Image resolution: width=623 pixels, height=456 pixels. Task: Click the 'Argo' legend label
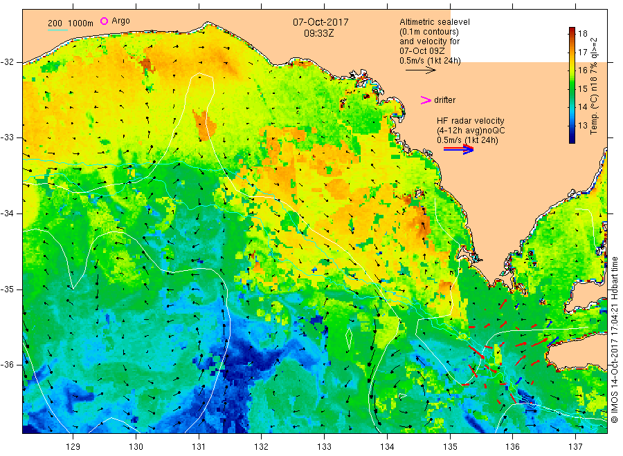point(120,21)
